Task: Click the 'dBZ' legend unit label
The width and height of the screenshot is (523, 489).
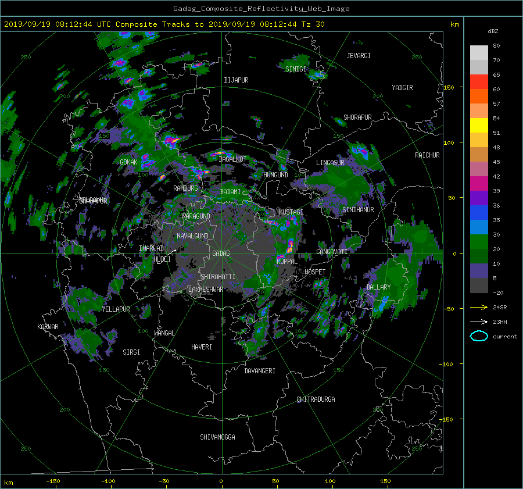Action: 493,31
